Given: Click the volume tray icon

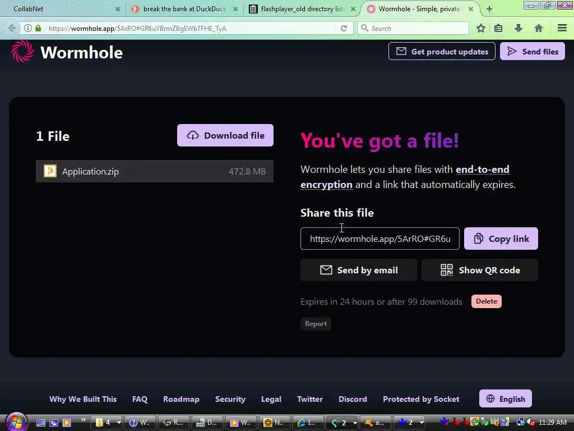Looking at the screenshot, I should pyautogui.click(x=531, y=423).
